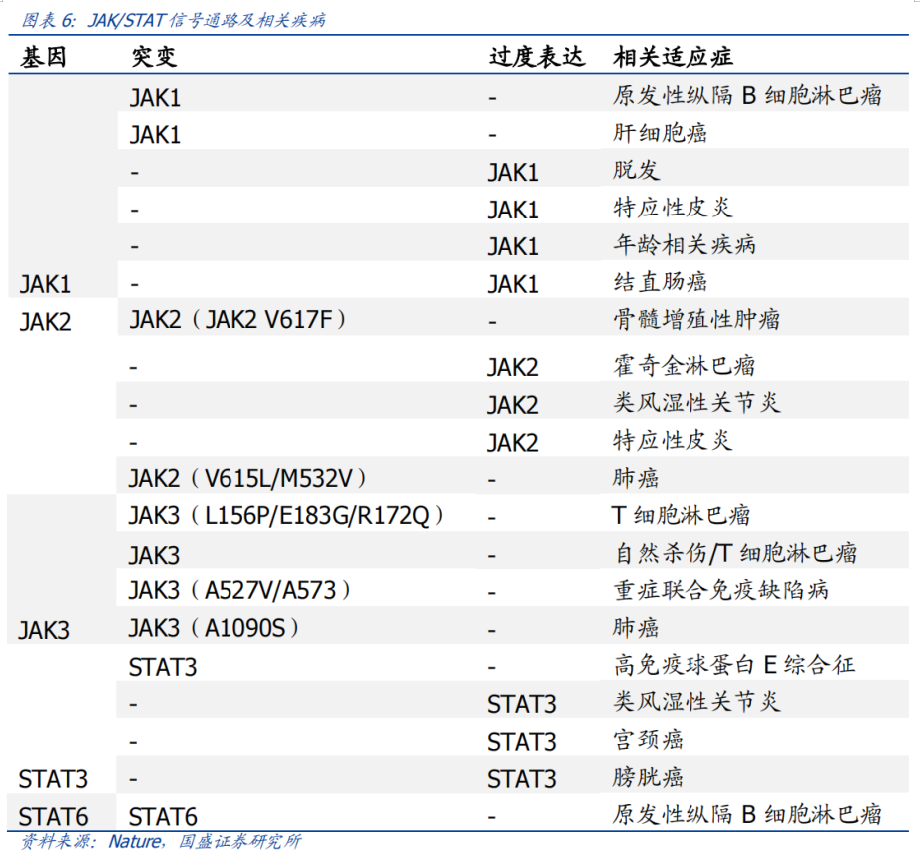Click the '重症联合免疫缺陷病' indication
920x860 pixels.
click(720, 590)
